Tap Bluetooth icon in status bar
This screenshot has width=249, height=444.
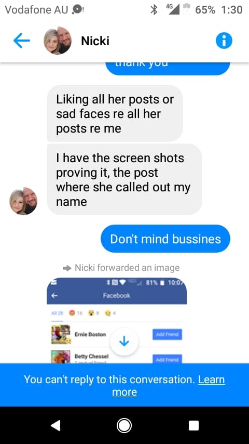pyautogui.click(x=154, y=10)
